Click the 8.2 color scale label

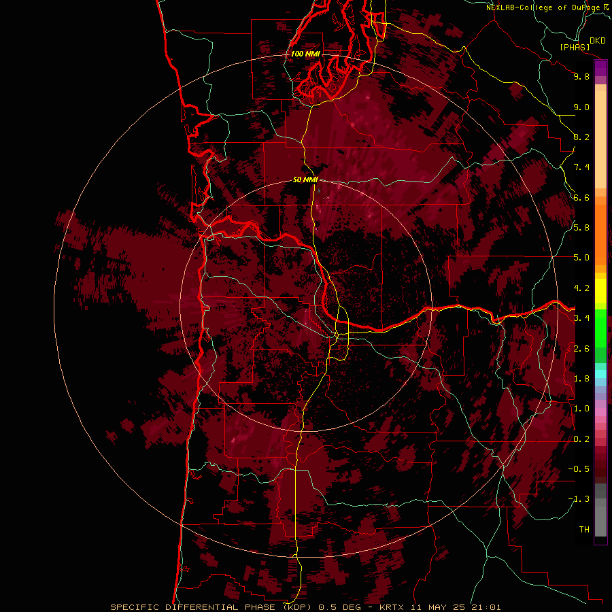coord(581,137)
